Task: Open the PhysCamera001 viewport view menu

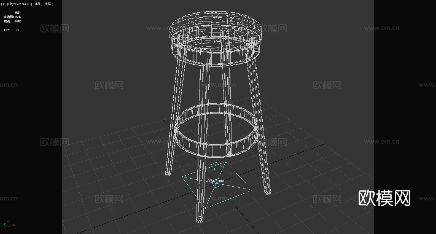Action: click(x=20, y=4)
